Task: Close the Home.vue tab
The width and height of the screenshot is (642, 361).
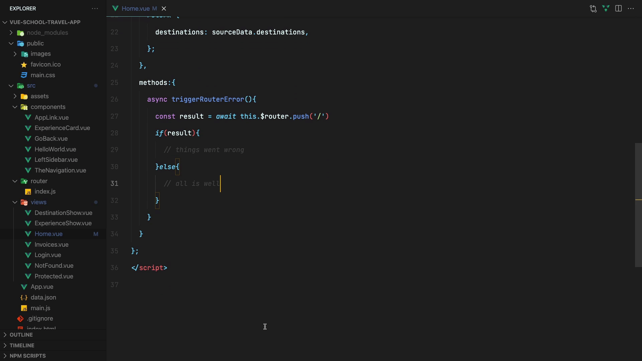Action: click(164, 9)
